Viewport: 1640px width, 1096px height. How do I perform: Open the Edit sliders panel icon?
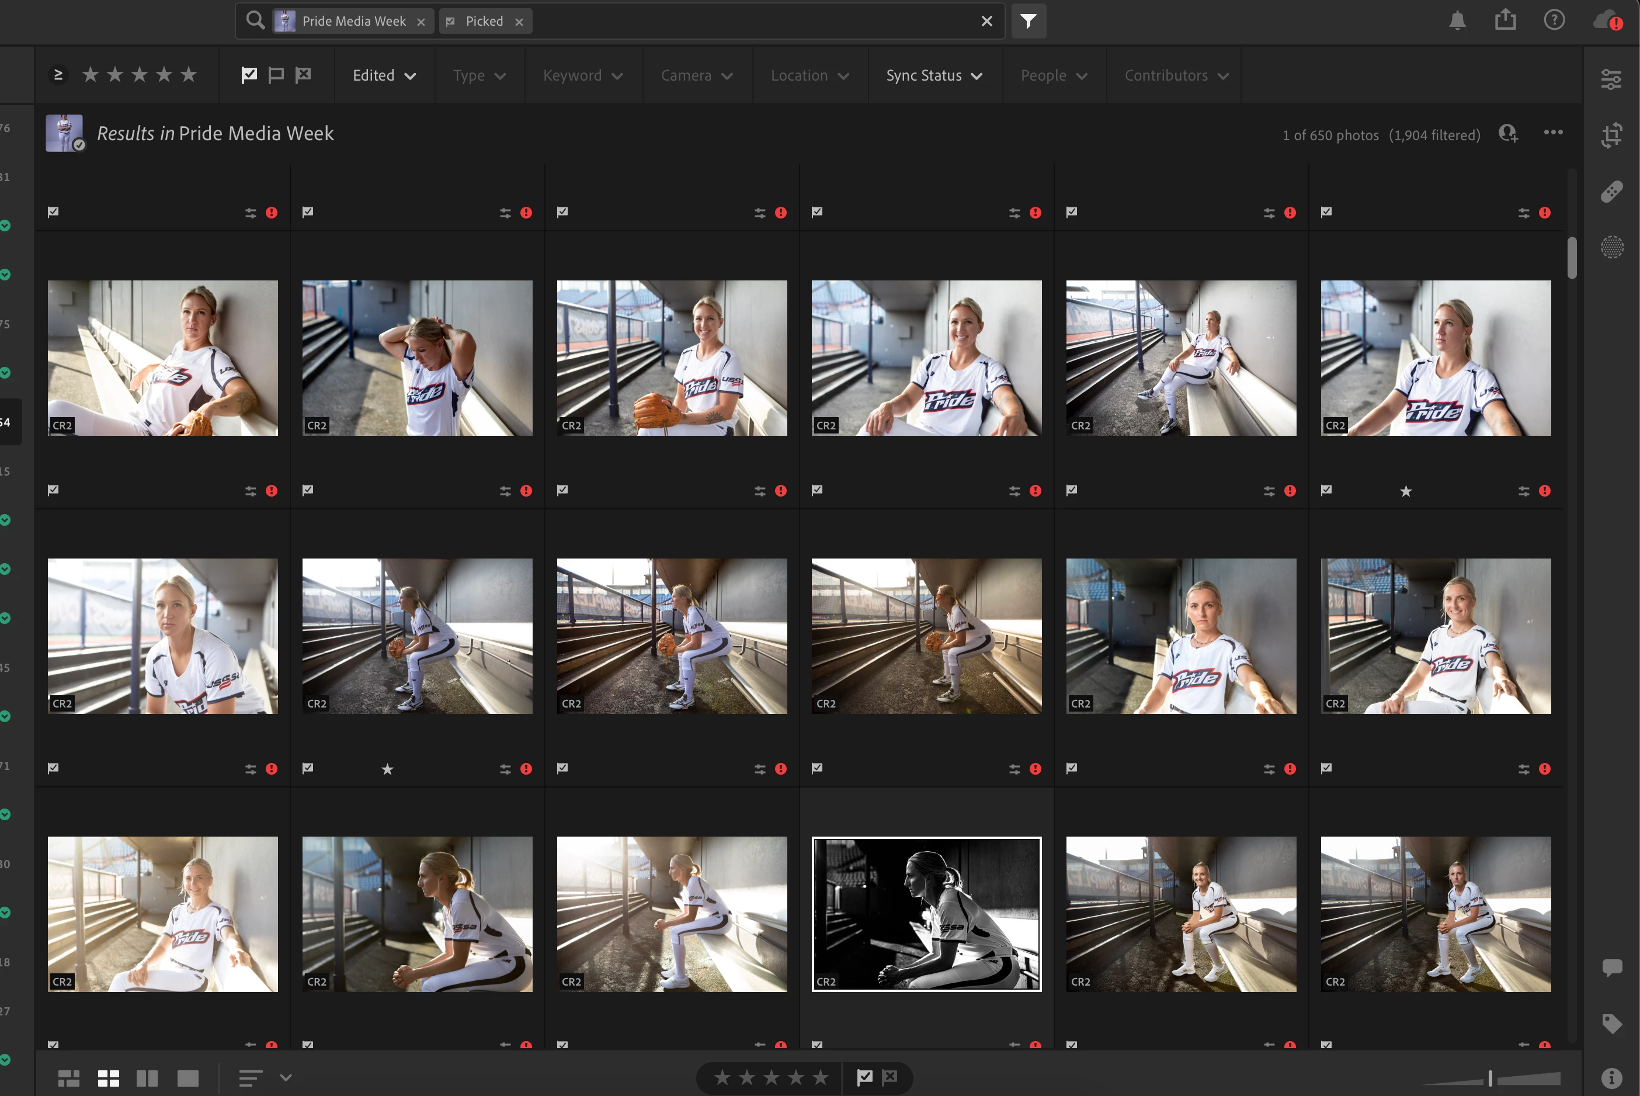pos(1611,79)
